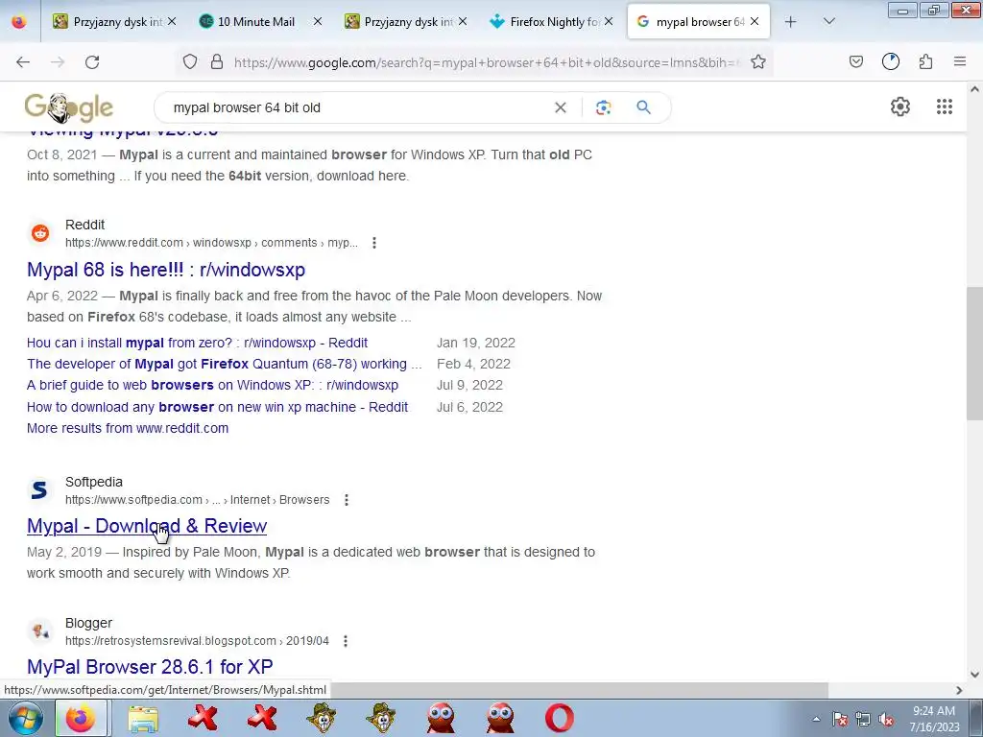This screenshot has width=983, height=737.
Task: Open first red googly-eyed taskbar icon
Action: tap(440, 718)
